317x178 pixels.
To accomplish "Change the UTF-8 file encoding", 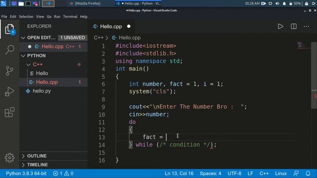I will tap(234, 174).
